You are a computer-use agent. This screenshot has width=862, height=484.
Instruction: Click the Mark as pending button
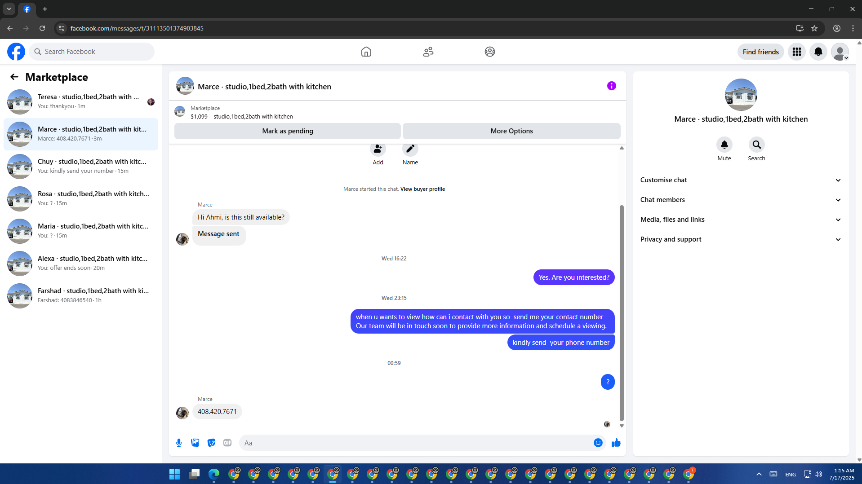coord(288,131)
